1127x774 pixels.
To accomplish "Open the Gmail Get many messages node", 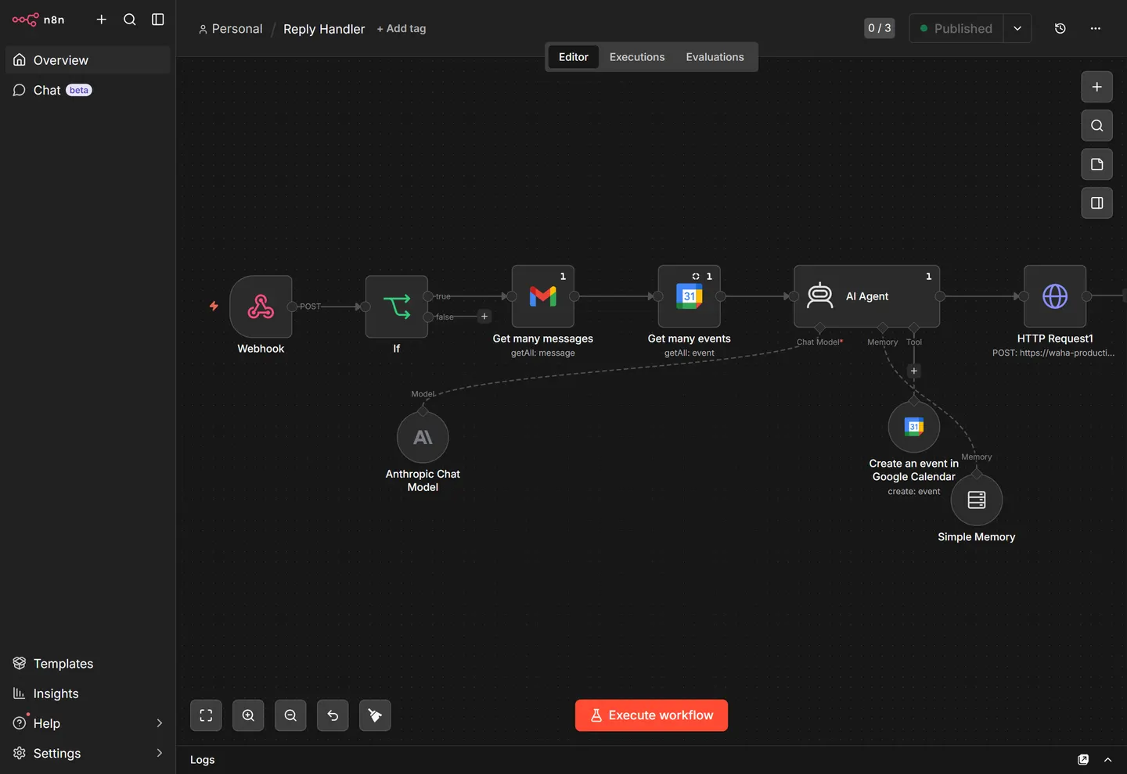I will click(x=543, y=296).
